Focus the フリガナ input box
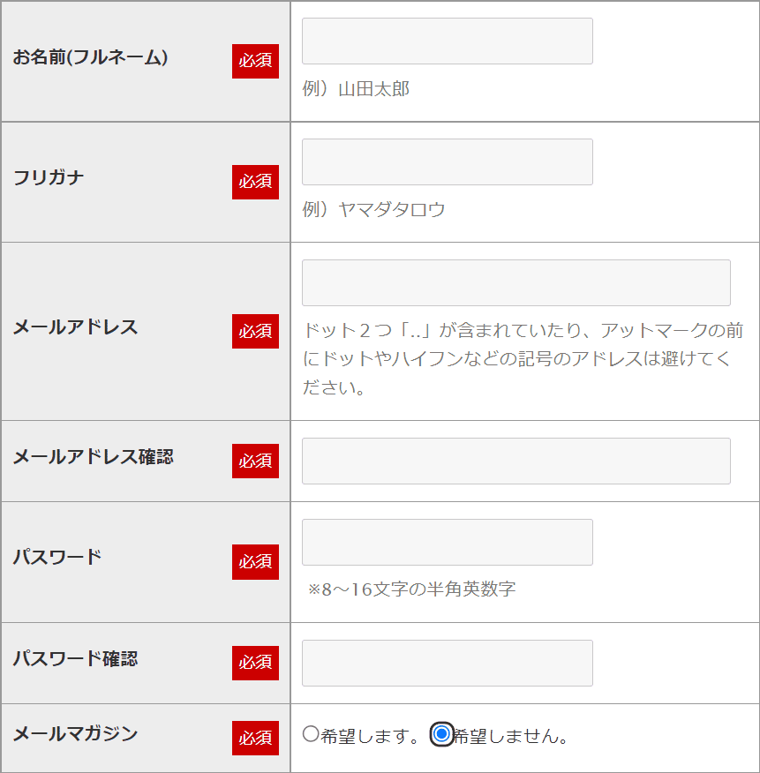Screen dimensions: 760x773 [447, 162]
